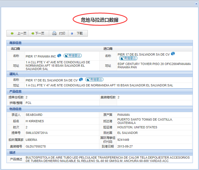The image size is (199, 170).
Task: Click the 上一页 previous page button
Action: (18, 33)
